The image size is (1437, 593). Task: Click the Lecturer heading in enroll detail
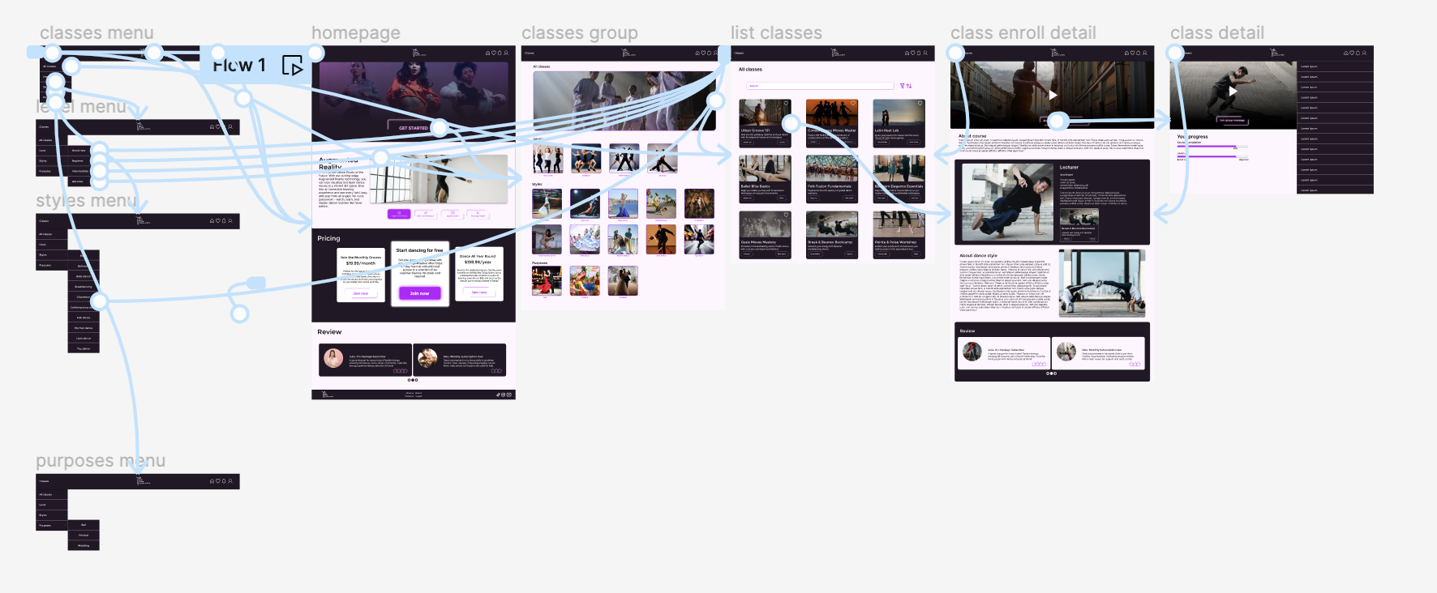[x=1069, y=167]
